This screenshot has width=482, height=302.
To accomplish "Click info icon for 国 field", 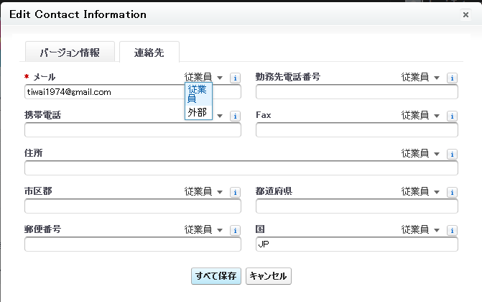I will tap(452, 230).
